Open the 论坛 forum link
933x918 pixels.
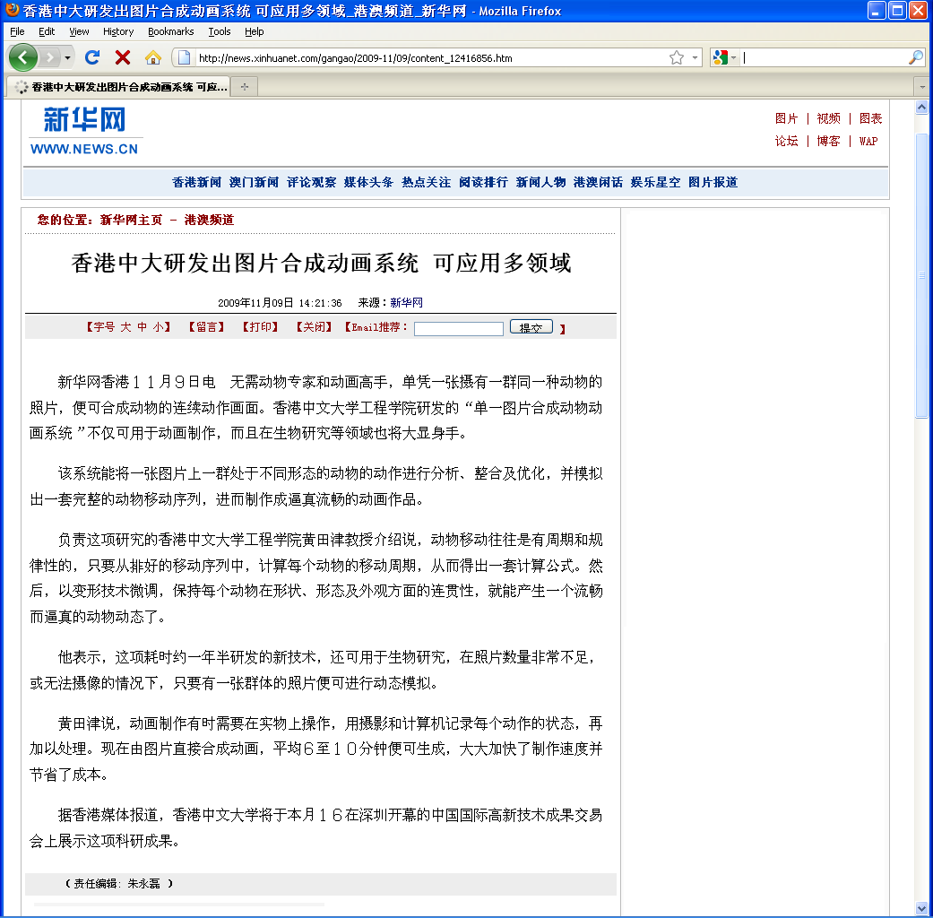[786, 141]
